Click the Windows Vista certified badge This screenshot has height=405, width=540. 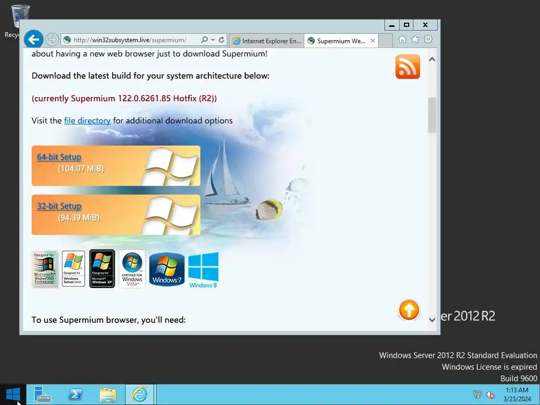(x=132, y=268)
